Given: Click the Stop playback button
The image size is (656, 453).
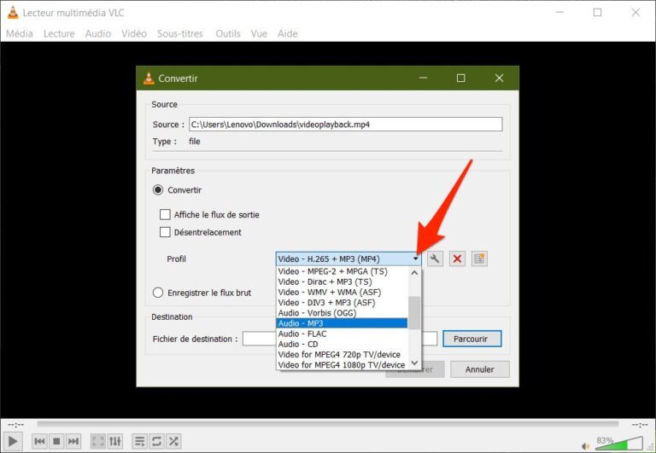Looking at the screenshot, I should tap(56, 441).
